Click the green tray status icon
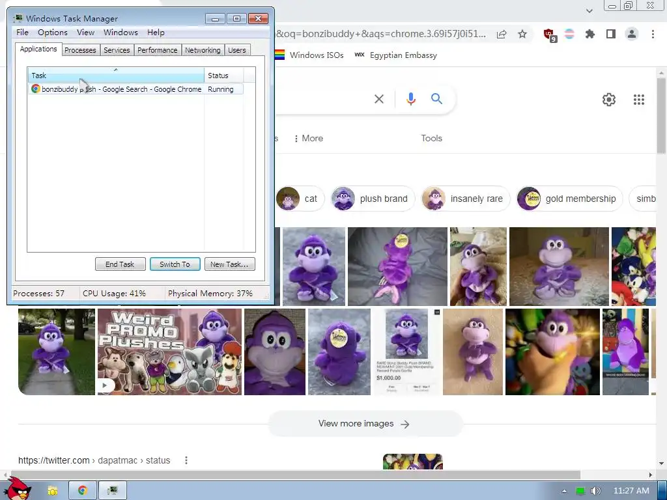The width and height of the screenshot is (667, 500). coord(580,491)
